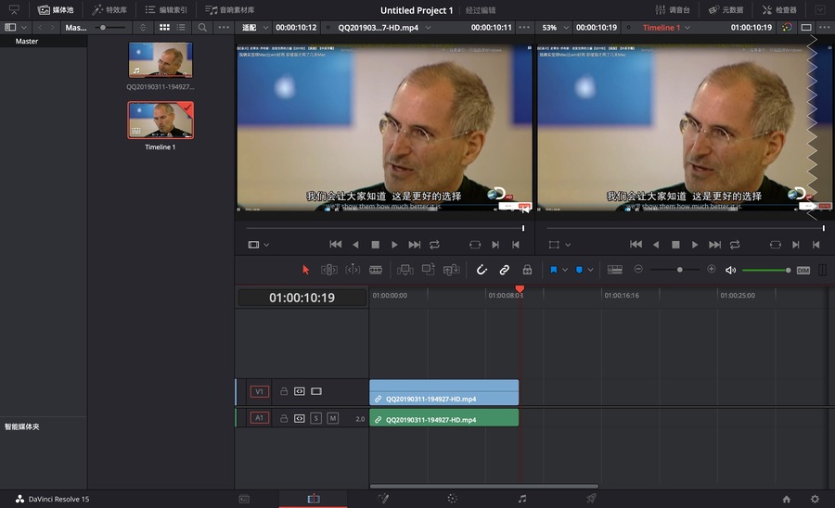Image resolution: width=835 pixels, height=508 pixels.
Task: Activate the Trim Edit Mode tool
Action: pos(329,270)
